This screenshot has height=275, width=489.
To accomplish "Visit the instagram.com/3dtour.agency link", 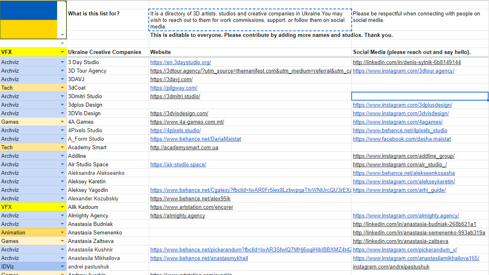I will (404, 71).
